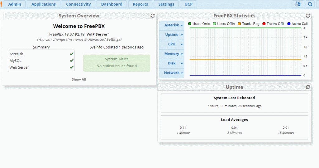Open the Applications menu

(x=43, y=4)
